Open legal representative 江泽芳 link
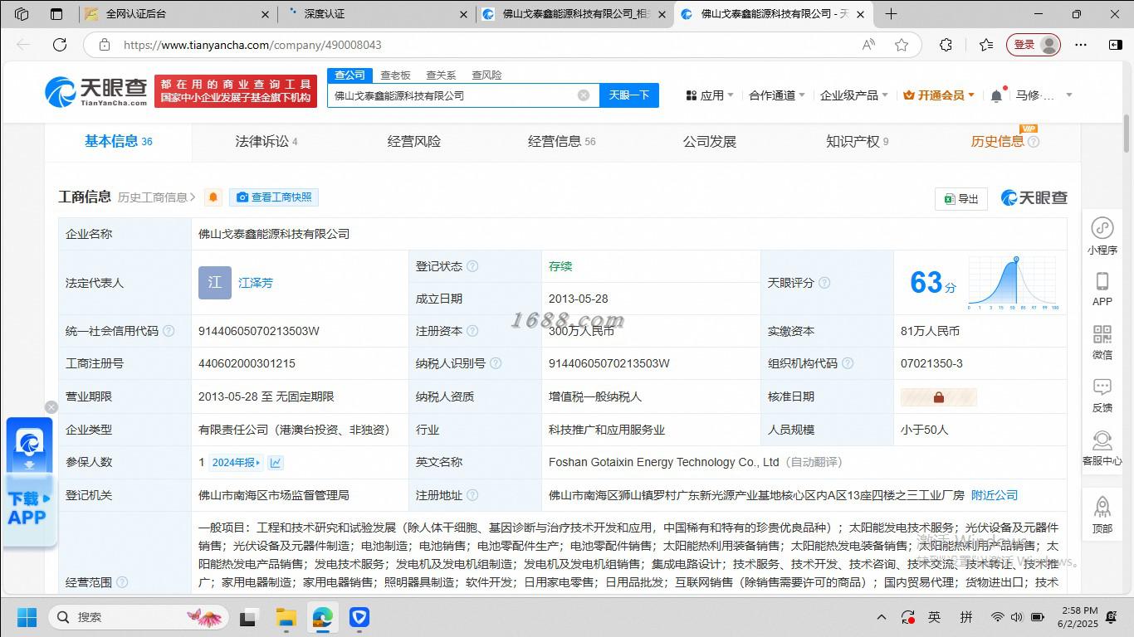Viewport: 1134px width, 637px height. coord(256,283)
